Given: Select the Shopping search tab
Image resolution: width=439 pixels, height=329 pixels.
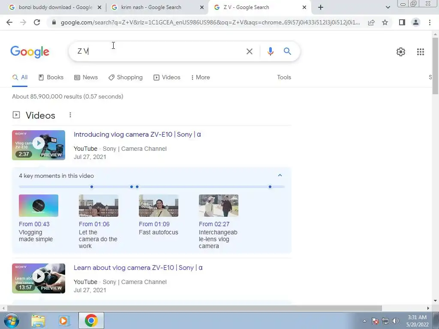Looking at the screenshot, I should click(126, 77).
